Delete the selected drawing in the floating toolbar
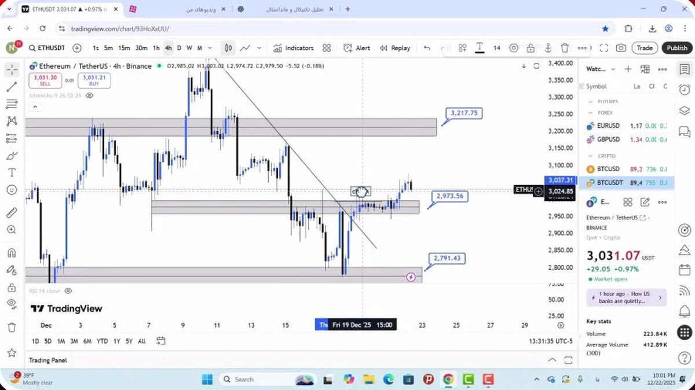The height and width of the screenshot is (390, 695). [x=565, y=48]
